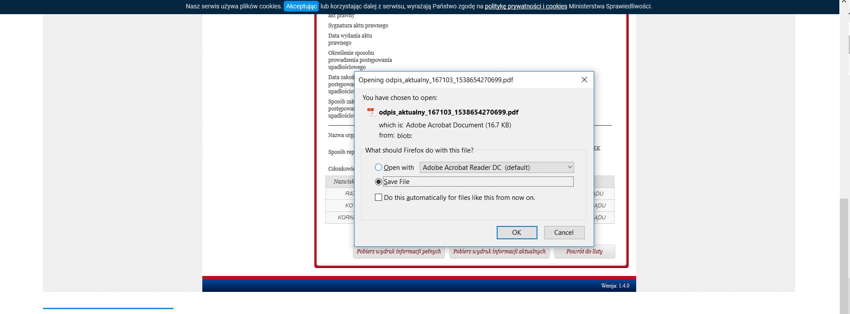Click Pobierz wydruk informacji aktualnych button
The width and height of the screenshot is (850, 314).
click(x=499, y=252)
